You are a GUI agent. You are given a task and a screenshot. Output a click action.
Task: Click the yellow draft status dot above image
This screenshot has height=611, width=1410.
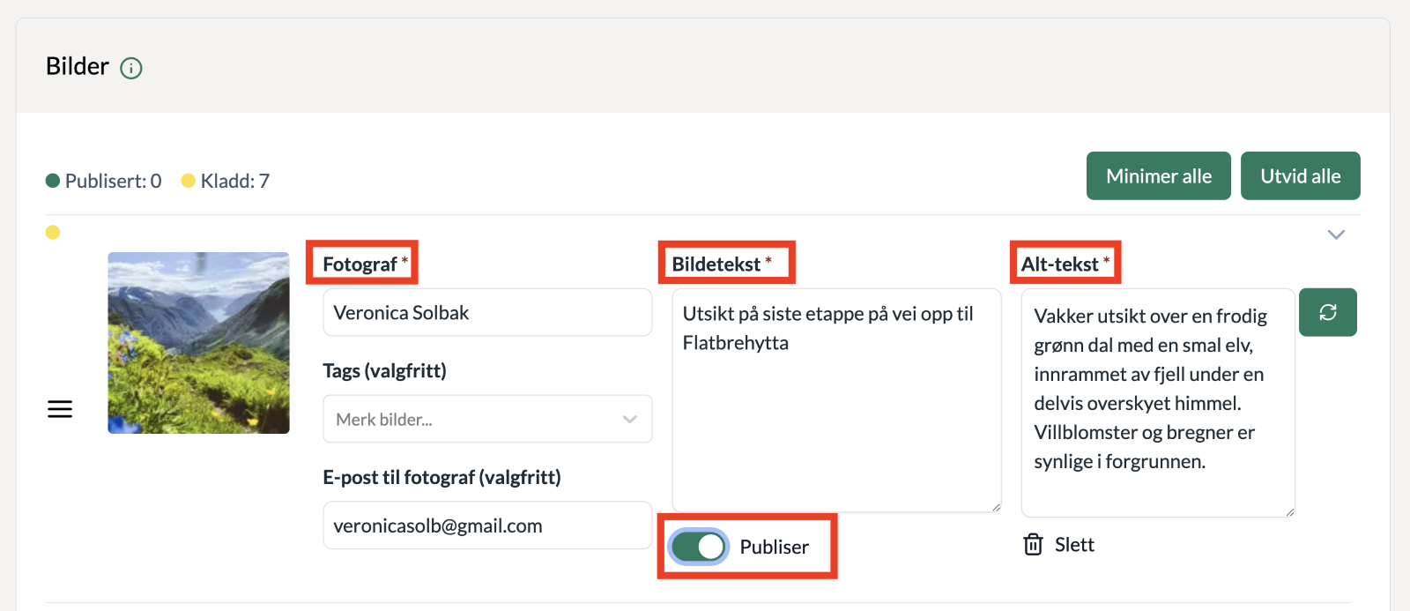point(53,233)
